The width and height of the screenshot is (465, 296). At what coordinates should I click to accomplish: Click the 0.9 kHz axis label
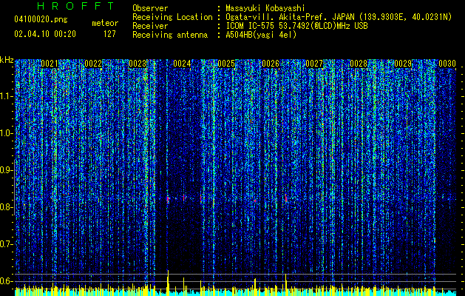(7, 170)
